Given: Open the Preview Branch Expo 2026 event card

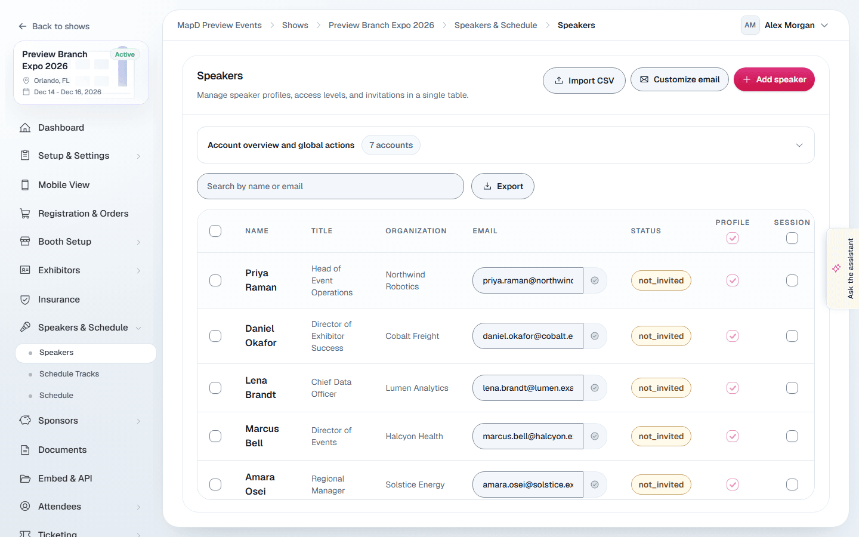Looking at the screenshot, I should (81, 73).
